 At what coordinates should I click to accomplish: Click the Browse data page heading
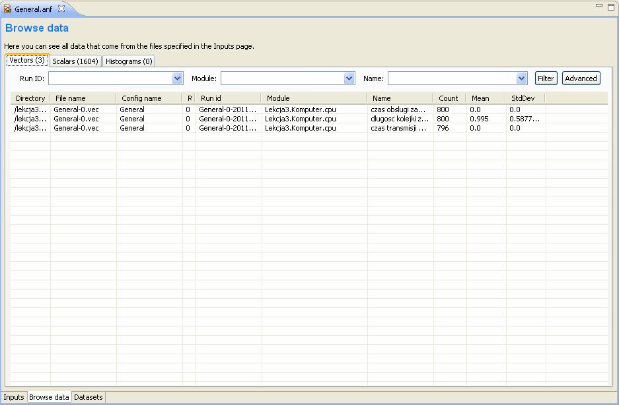(x=37, y=28)
